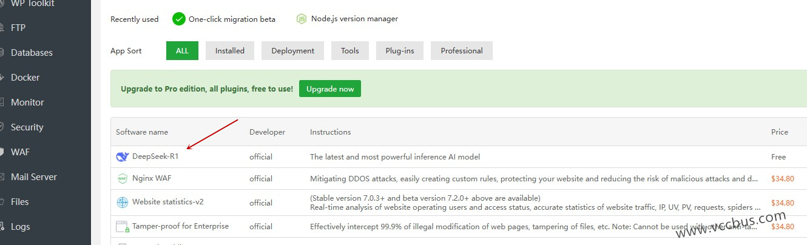
Task: Click the Nginx WAF shield icon
Action: (x=123, y=179)
